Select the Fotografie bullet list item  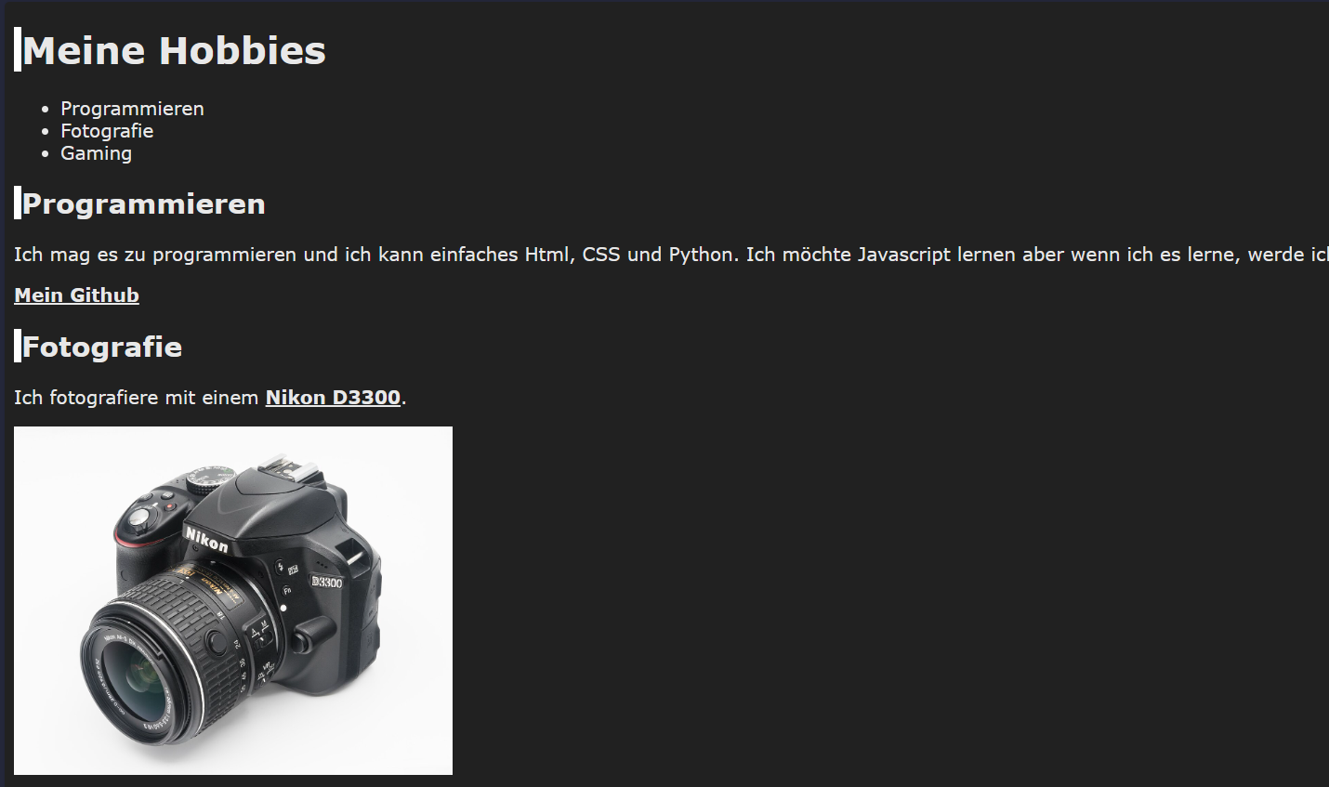[x=107, y=131]
